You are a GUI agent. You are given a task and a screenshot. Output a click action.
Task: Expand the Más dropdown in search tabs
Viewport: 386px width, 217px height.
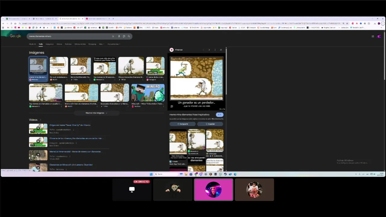point(101,44)
